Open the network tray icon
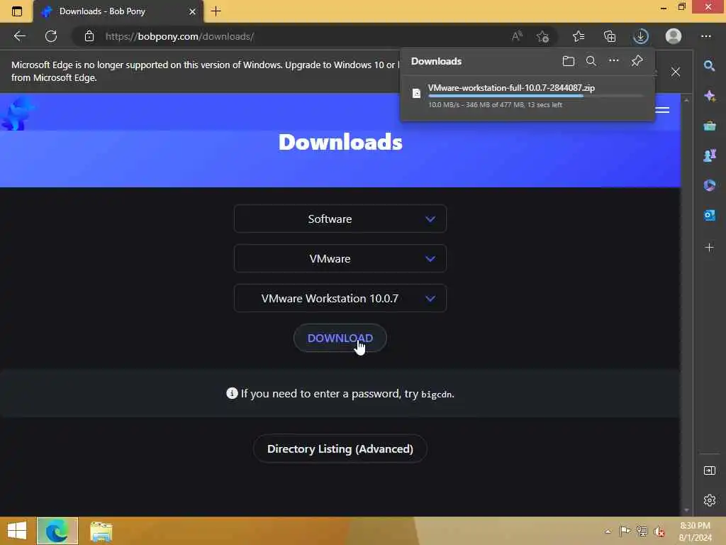 (x=642, y=531)
